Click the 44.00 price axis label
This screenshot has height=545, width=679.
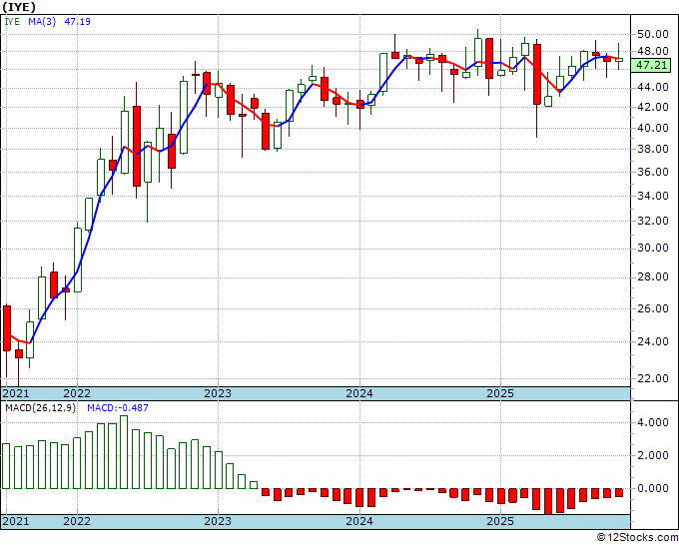point(652,88)
